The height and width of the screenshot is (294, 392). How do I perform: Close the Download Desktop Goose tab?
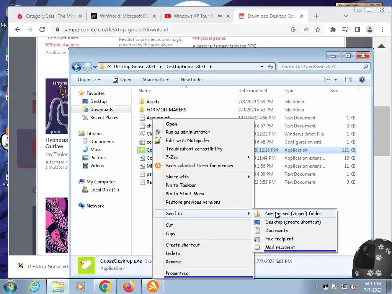302,16
